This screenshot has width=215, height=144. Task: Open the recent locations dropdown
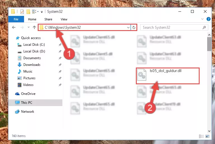pos(29,27)
